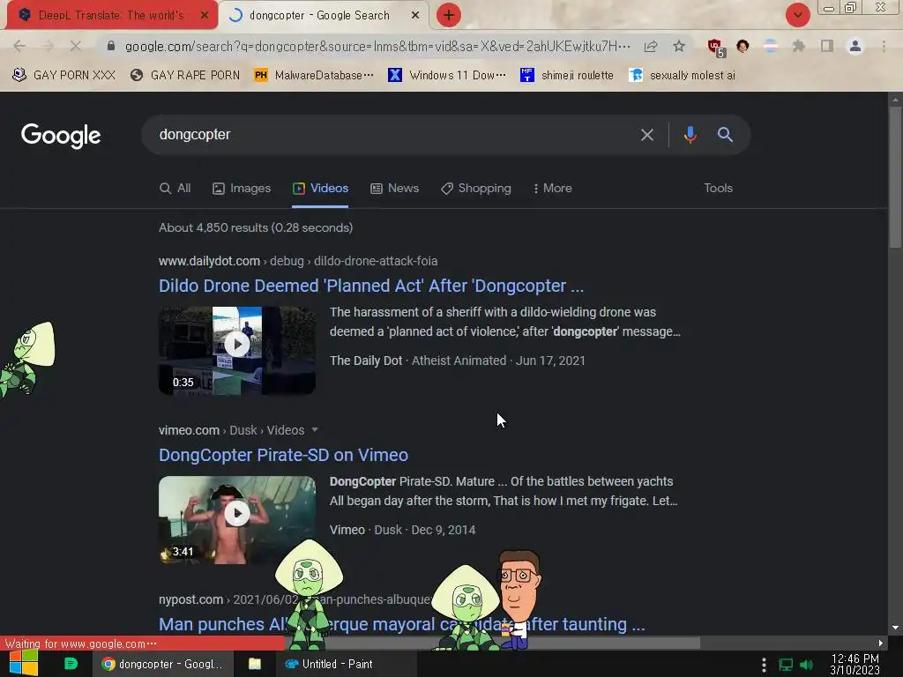Show hidden tray icons via dots

click(764, 665)
